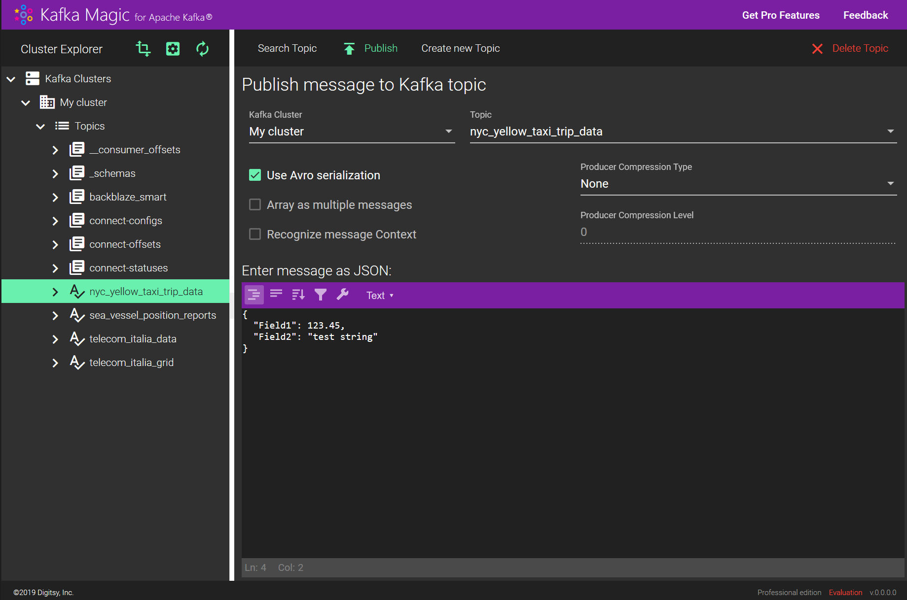The height and width of the screenshot is (600, 907).
Task: Select connect-offsets topic
Action: pyautogui.click(x=125, y=244)
